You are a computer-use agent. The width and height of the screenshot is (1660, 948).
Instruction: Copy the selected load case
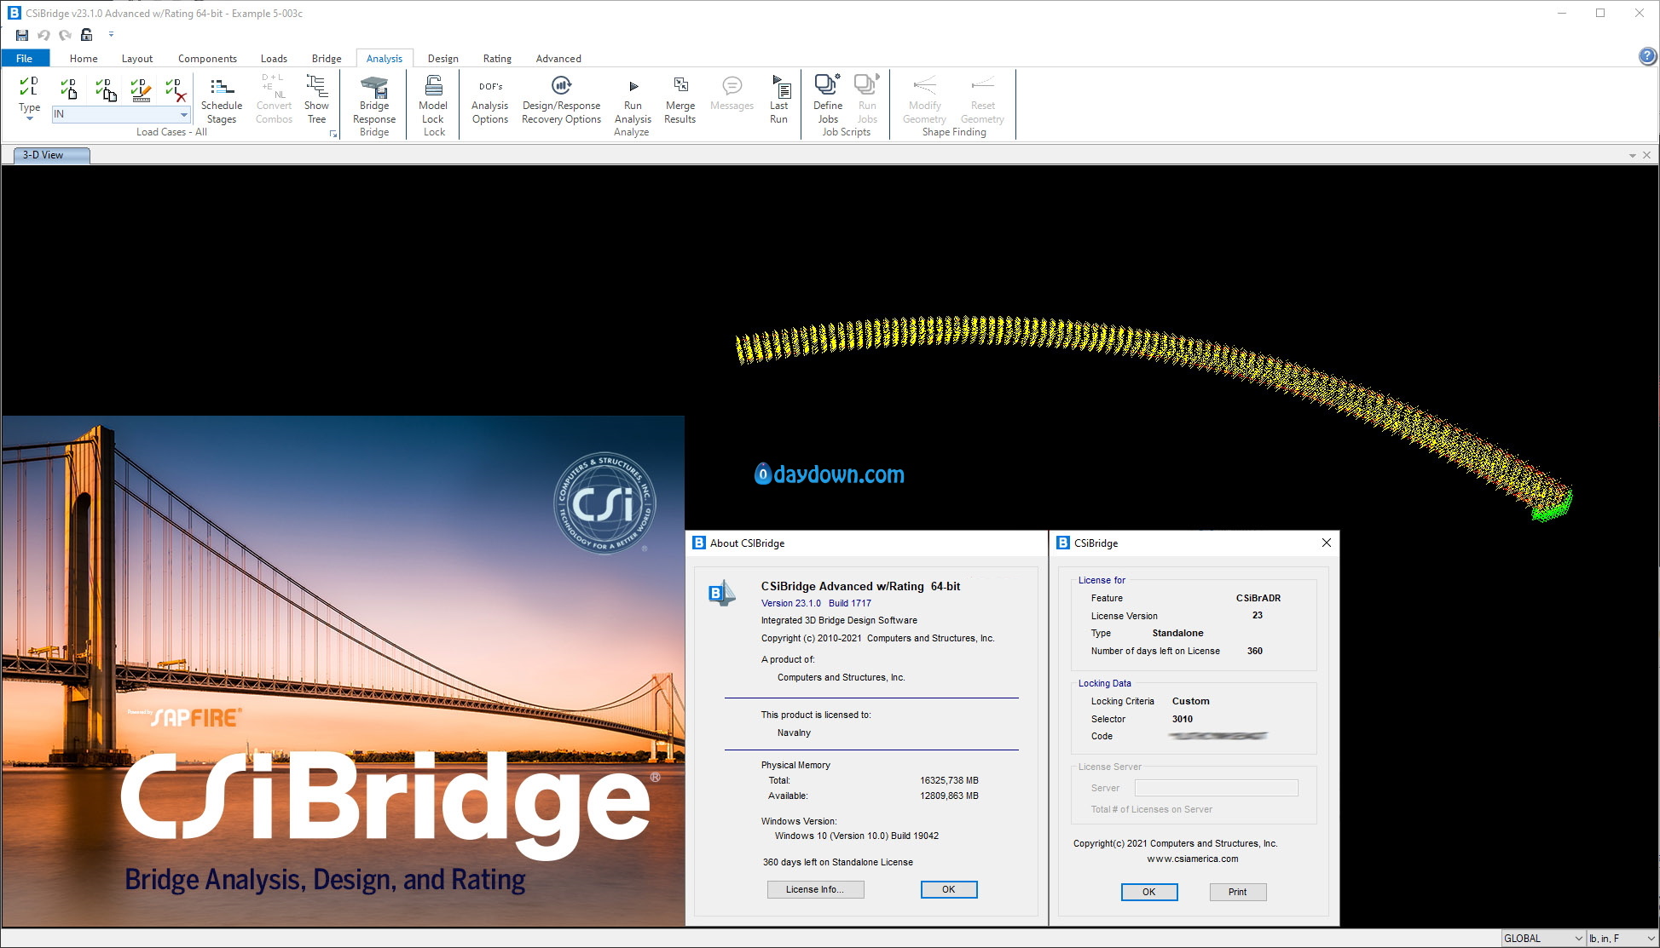pos(106,89)
